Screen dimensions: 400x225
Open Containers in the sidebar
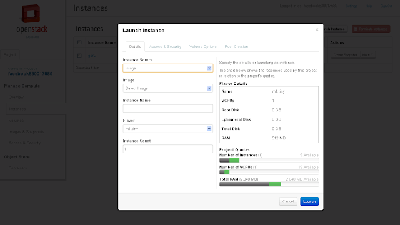point(17,168)
